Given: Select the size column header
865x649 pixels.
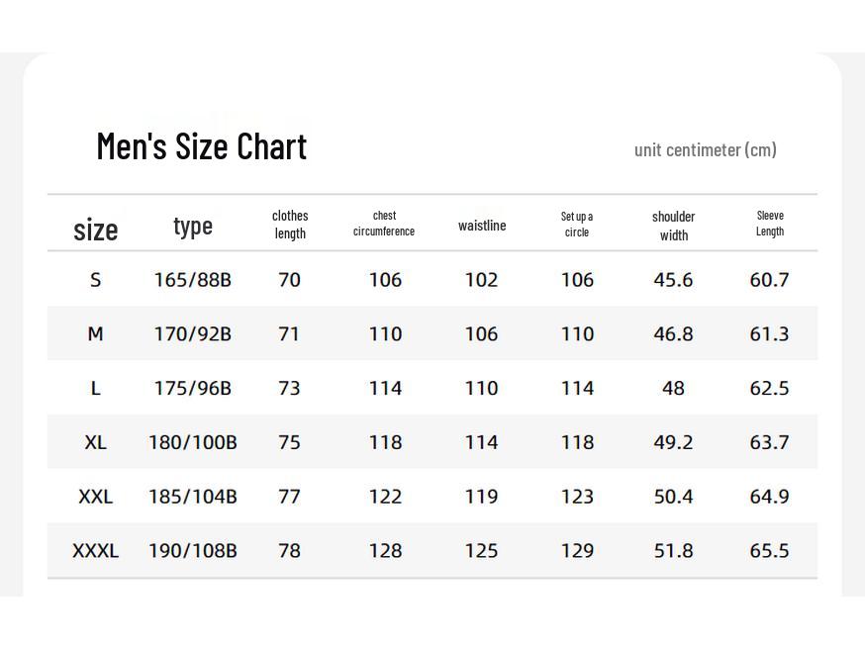Looking at the screenshot, I should pyautogui.click(x=96, y=230).
